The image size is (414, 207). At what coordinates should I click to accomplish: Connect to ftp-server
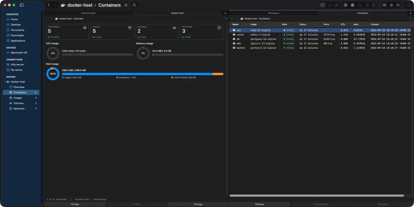(21, 70)
